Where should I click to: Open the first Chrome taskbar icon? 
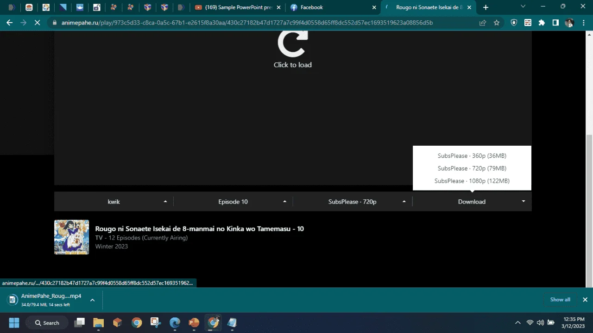pos(137,323)
